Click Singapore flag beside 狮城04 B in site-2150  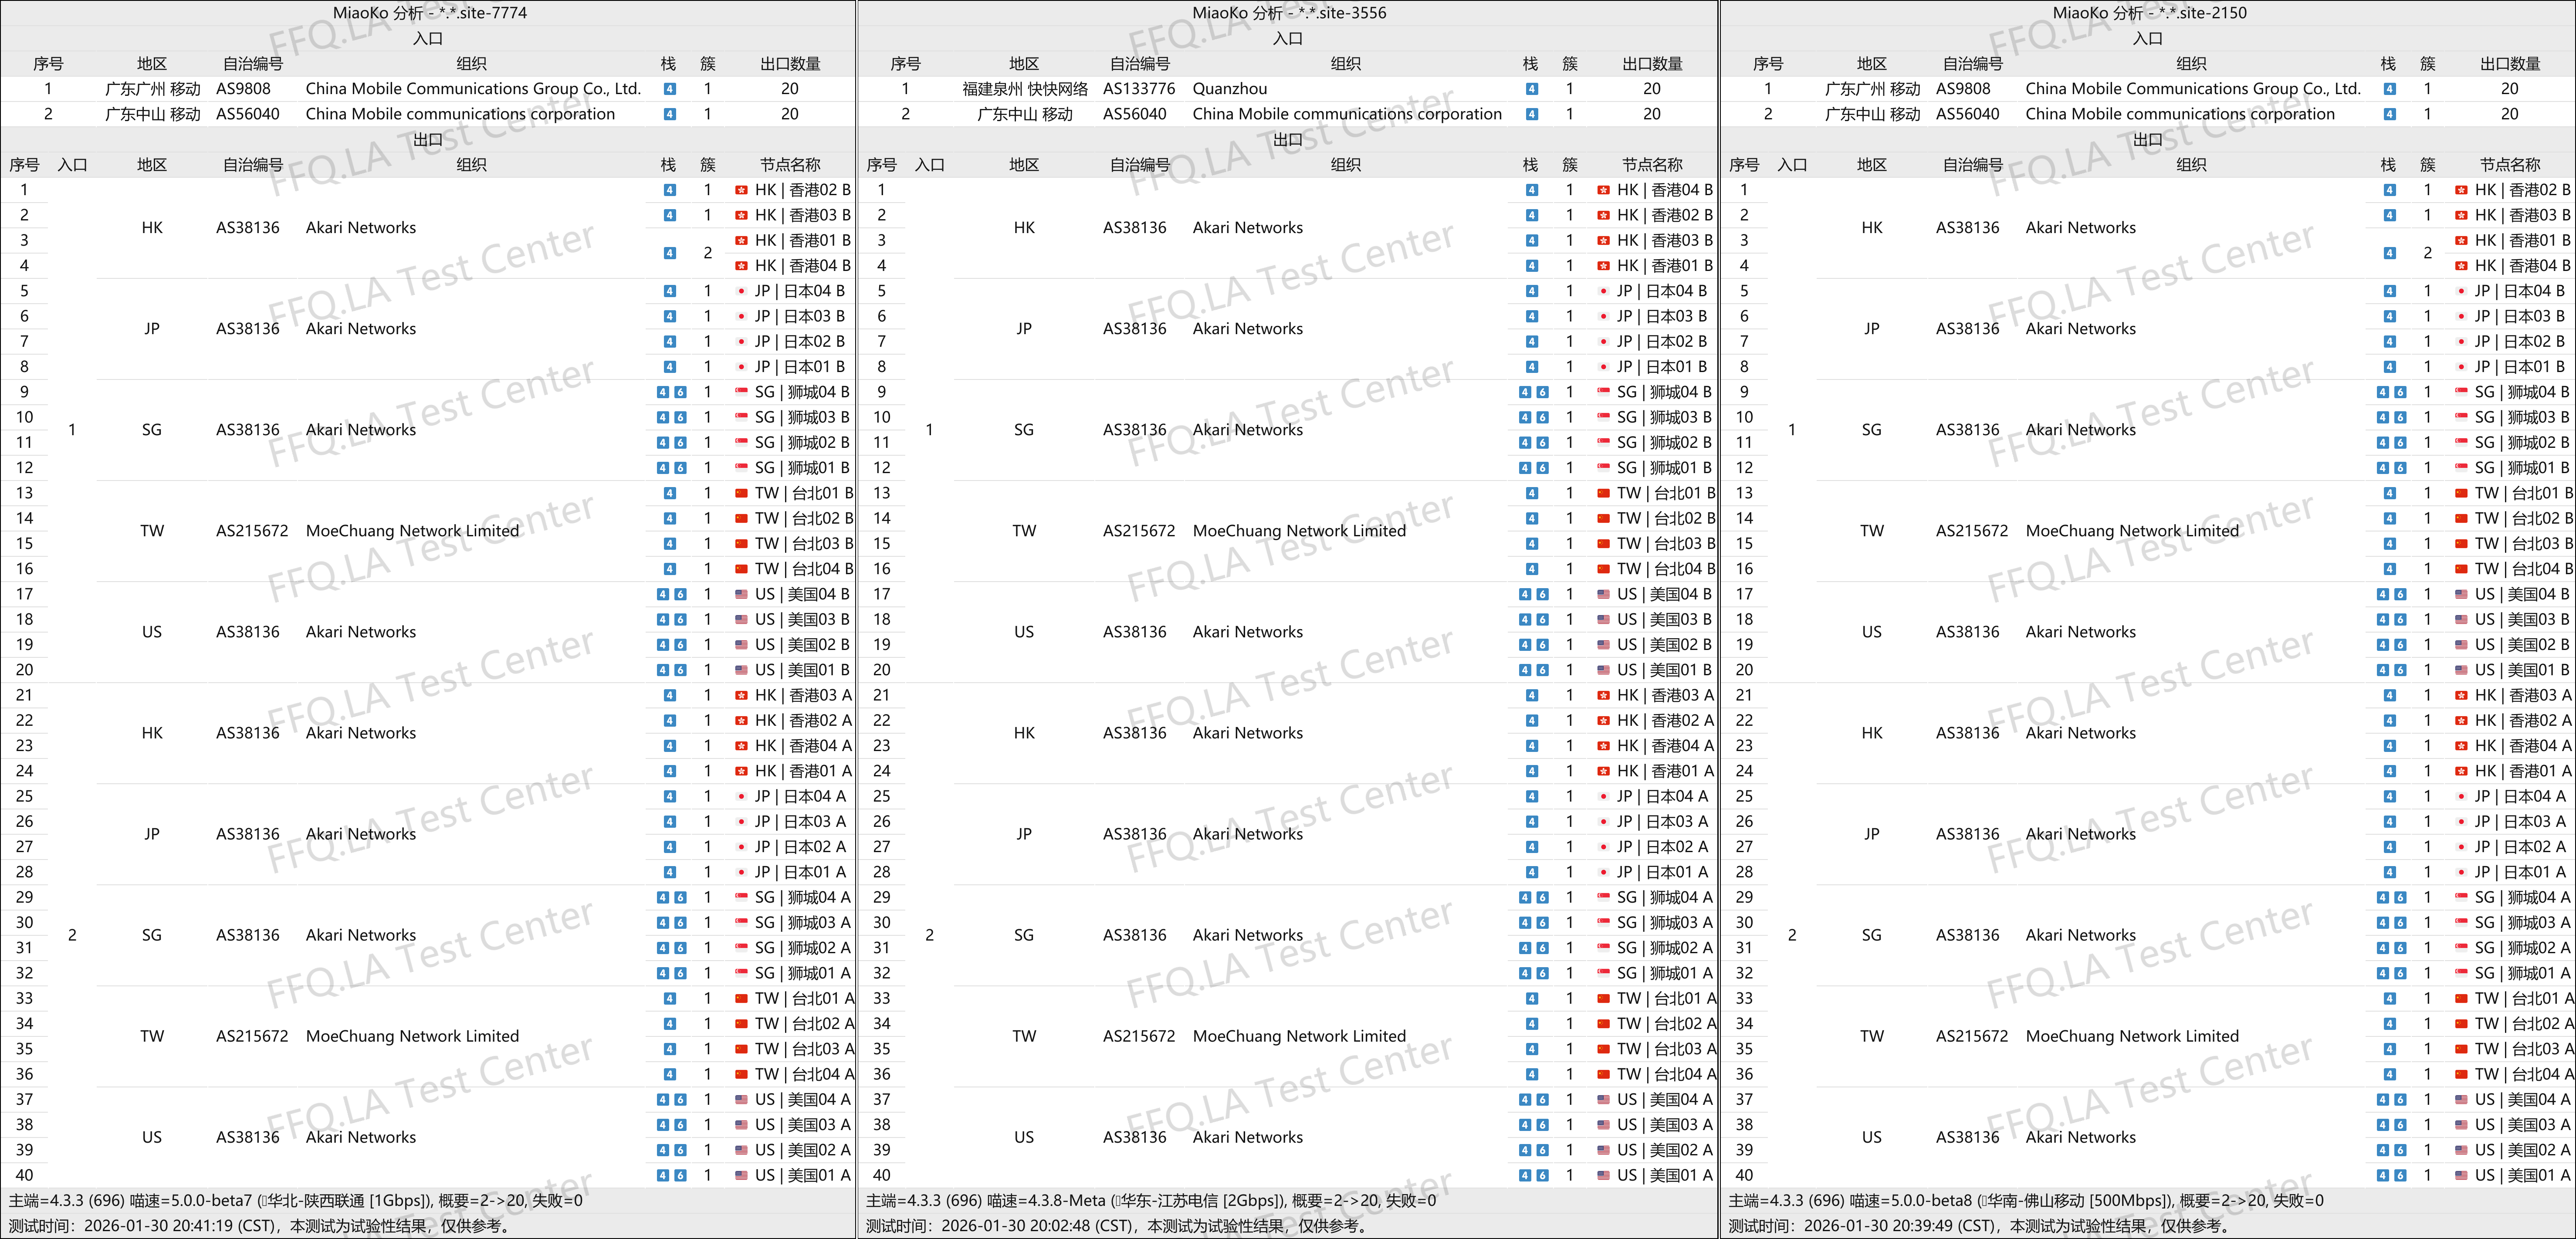coord(2461,392)
